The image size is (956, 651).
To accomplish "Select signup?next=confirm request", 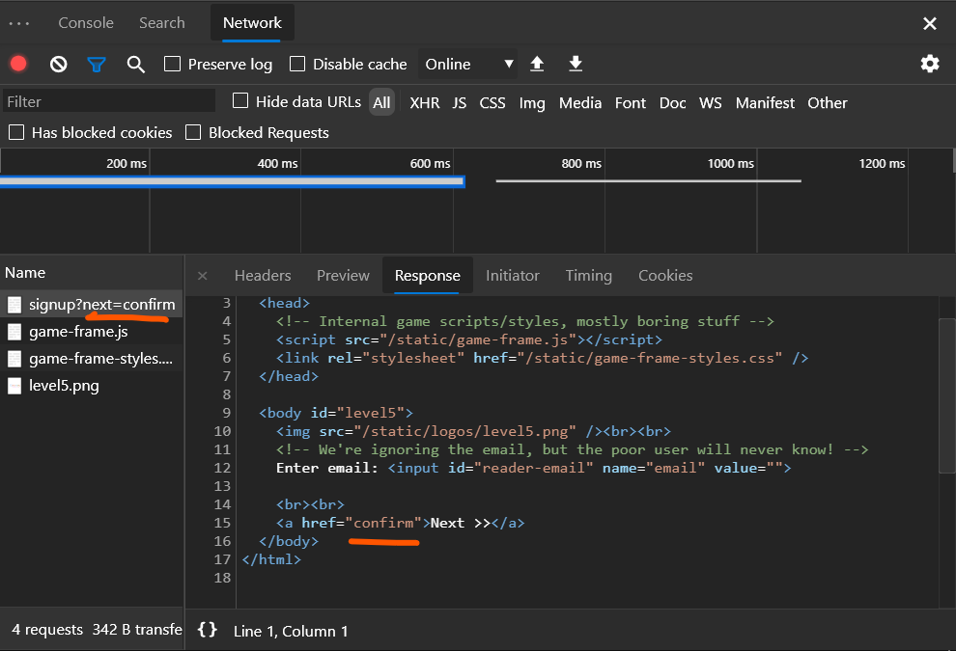I will coord(92,305).
